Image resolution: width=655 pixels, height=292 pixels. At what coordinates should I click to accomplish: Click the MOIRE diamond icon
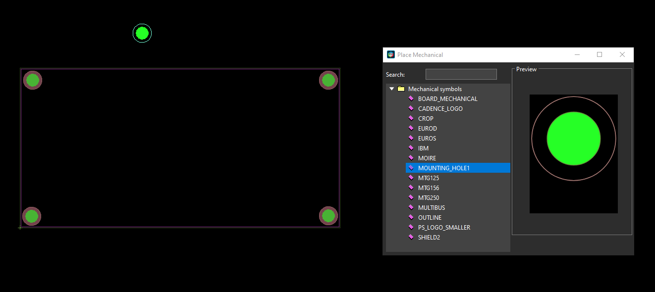411,158
